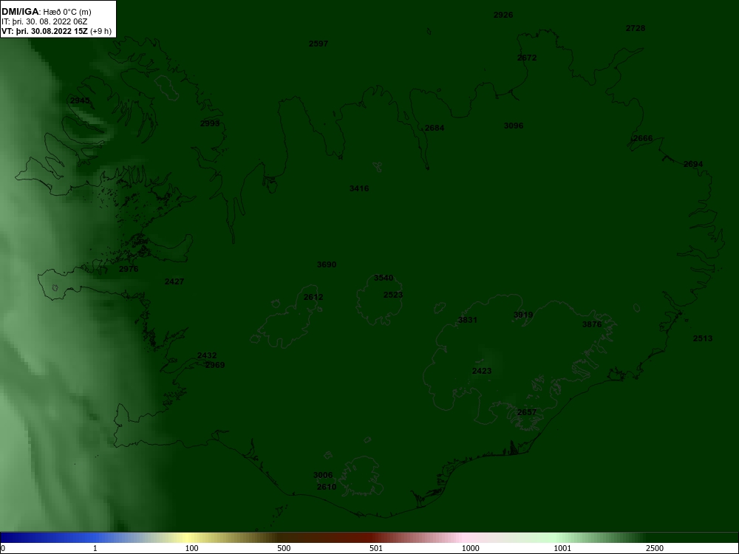Screen dimensions: 739x554
Task: Click the 1000 legend tick label
Action: 470,548
